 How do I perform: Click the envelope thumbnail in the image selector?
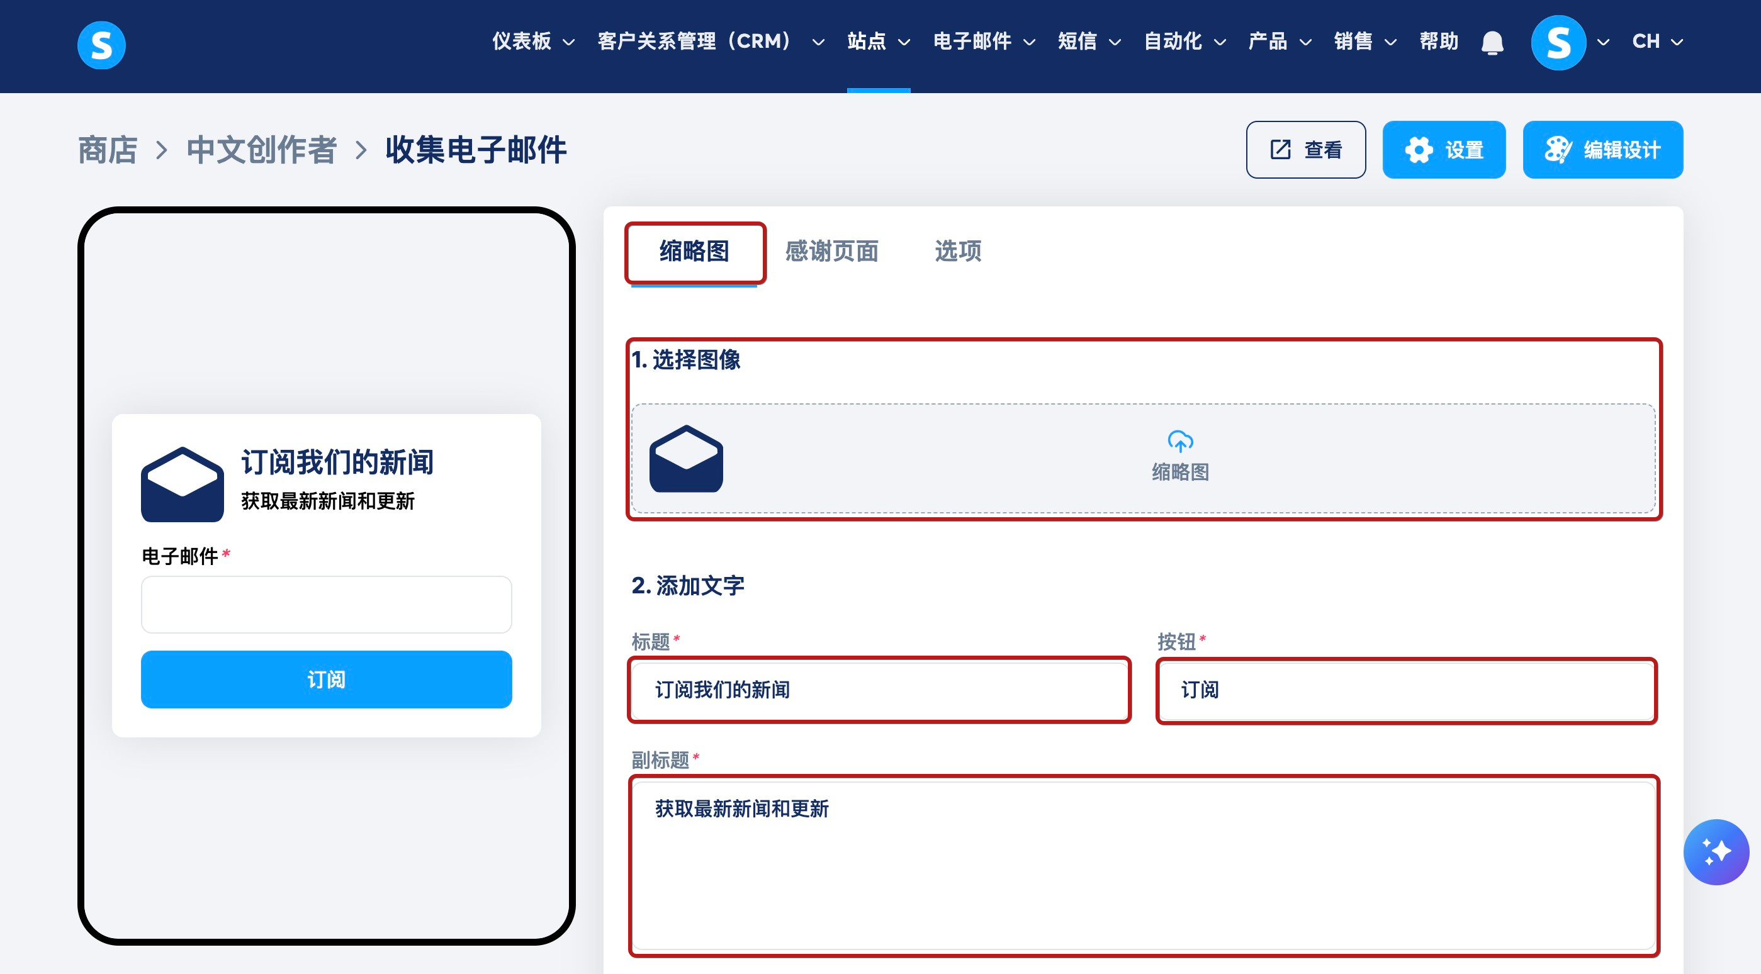[x=685, y=459]
